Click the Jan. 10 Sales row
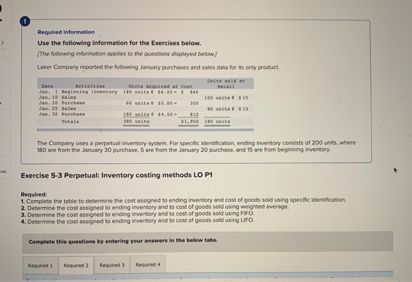412x282 pixels. (145, 98)
